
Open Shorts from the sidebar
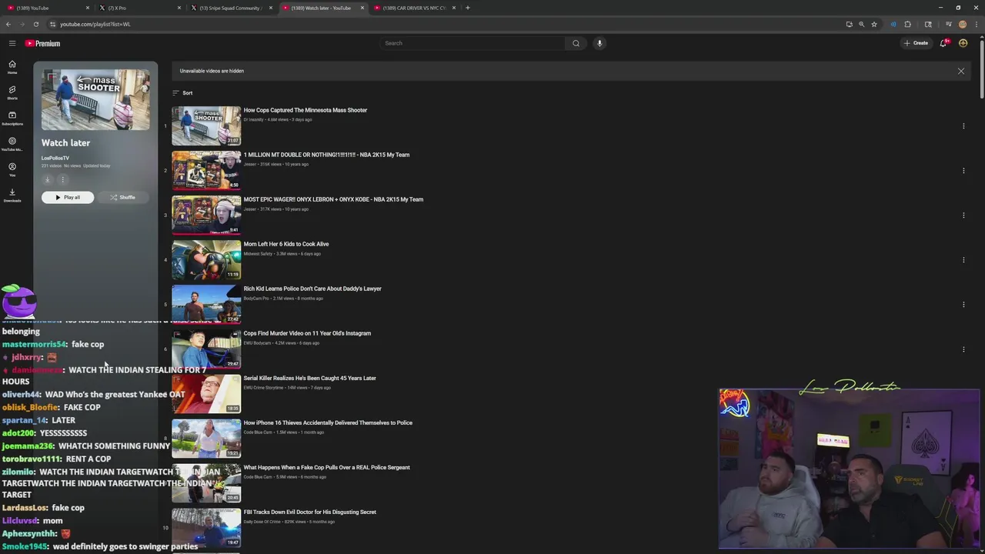coord(12,92)
